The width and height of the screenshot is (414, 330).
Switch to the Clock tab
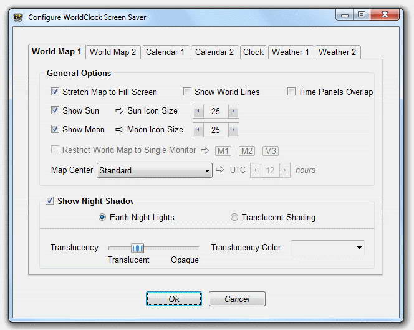[x=253, y=52]
